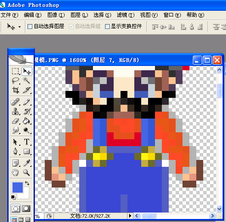Click the horizontal scrollbar left arrow
Viewport: 226px width, 222px height.
tap(136, 216)
